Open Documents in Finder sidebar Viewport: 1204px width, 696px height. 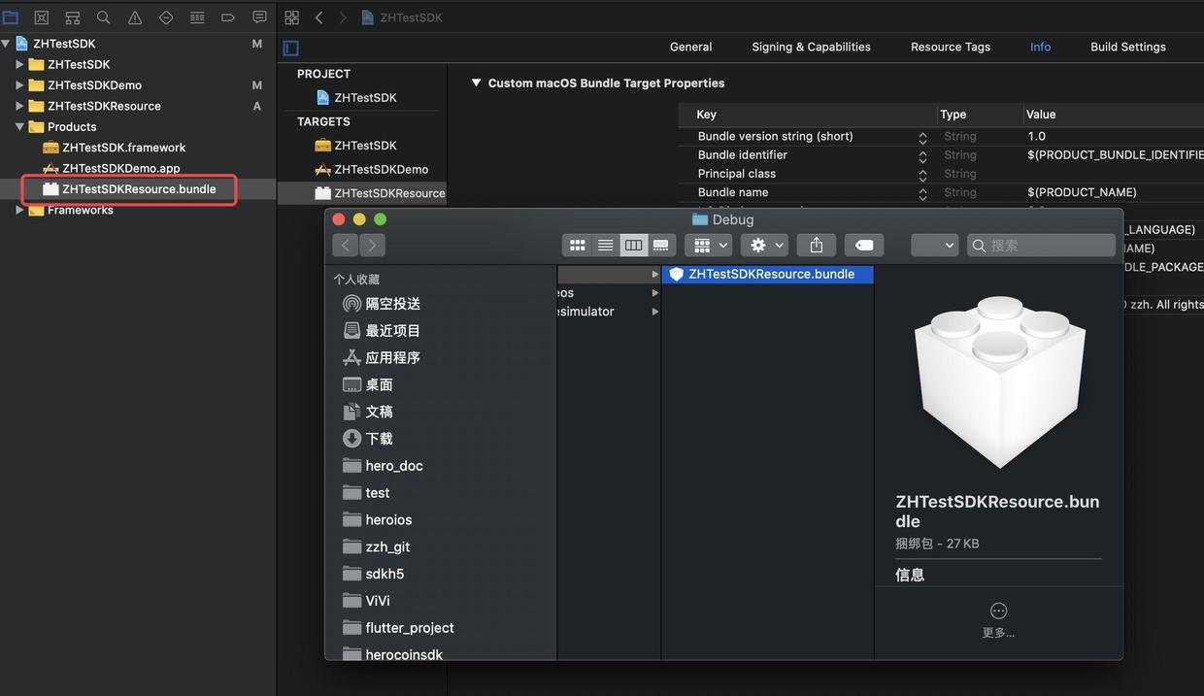click(368, 412)
